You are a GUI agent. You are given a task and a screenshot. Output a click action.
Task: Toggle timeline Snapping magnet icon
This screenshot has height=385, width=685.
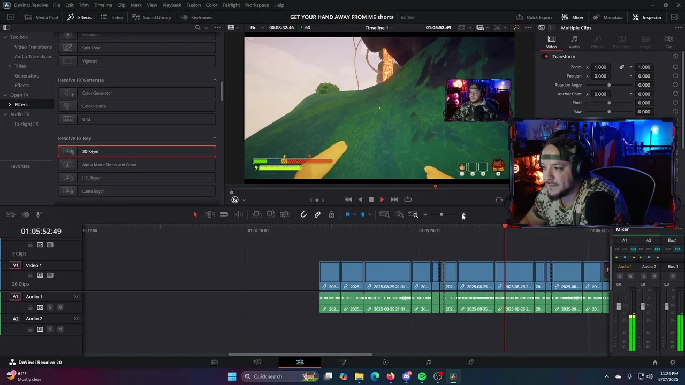tap(303, 214)
